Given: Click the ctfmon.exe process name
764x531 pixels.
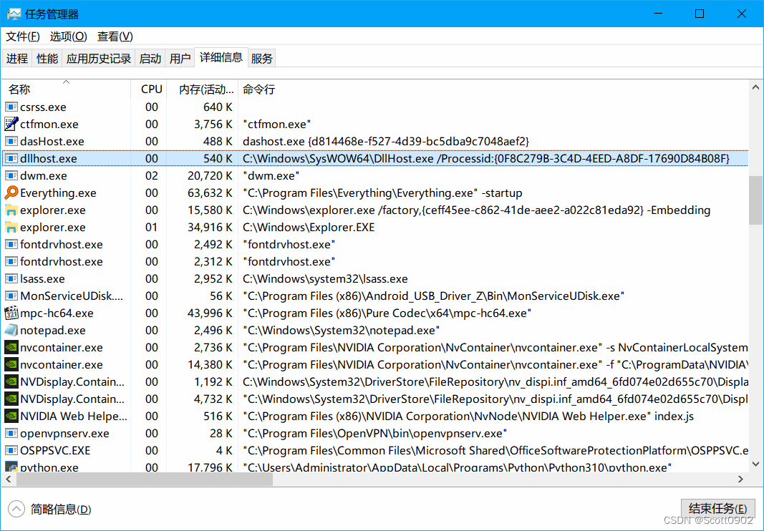Looking at the screenshot, I should tap(49, 125).
